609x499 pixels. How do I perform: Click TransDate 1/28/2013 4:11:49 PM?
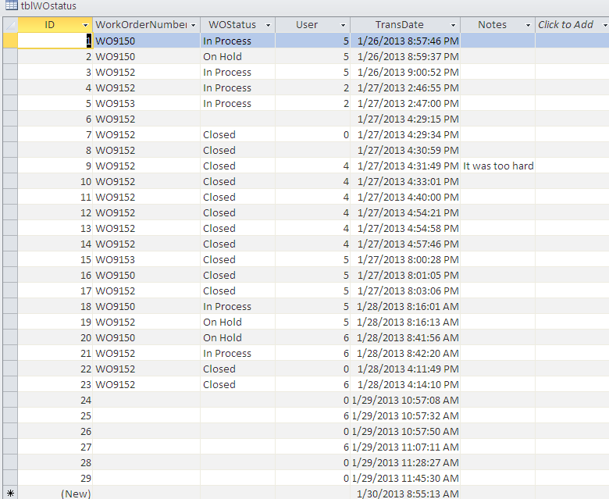405,369
